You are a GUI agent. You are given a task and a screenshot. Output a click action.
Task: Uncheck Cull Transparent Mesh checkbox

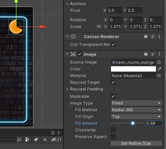click(113, 45)
